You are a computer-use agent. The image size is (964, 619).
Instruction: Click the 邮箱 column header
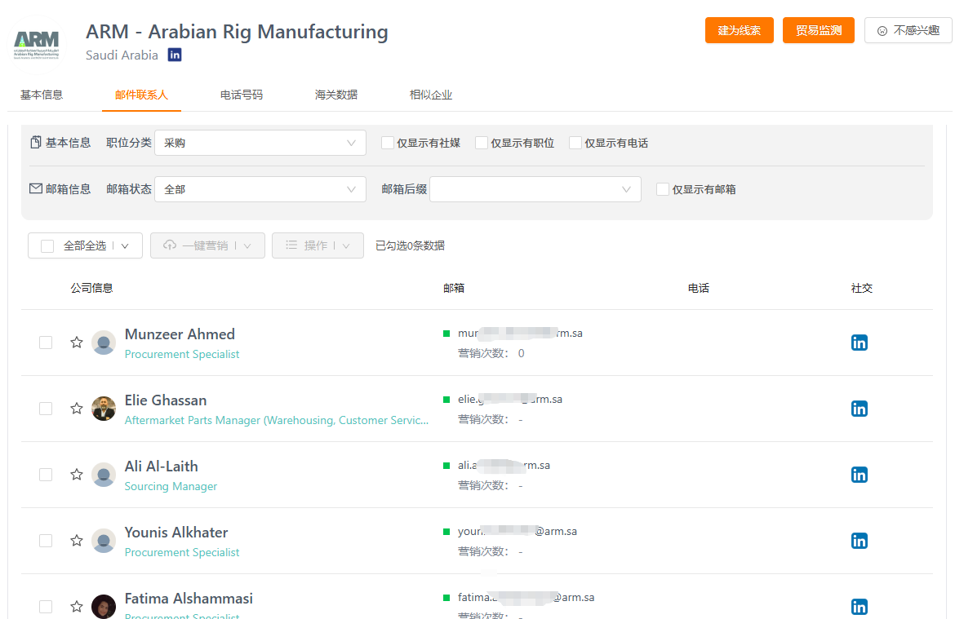454,288
